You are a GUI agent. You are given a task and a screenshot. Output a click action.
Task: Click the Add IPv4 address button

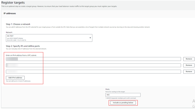[15, 78]
